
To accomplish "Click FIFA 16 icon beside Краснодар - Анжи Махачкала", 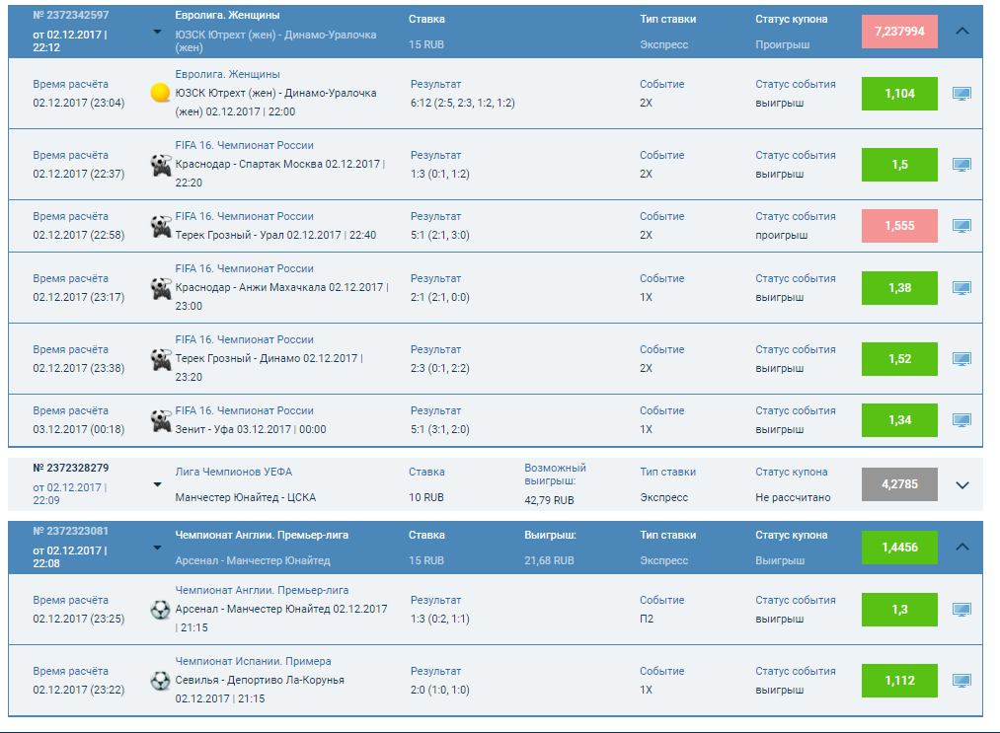I will tap(160, 288).
